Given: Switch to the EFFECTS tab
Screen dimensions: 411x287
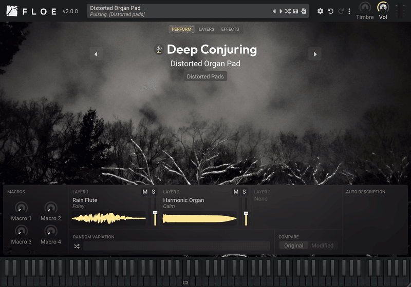Looking at the screenshot, I should (x=230, y=29).
